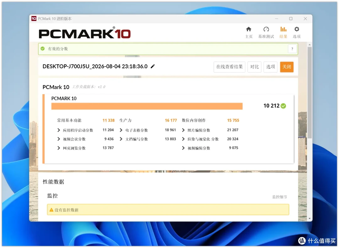Click the 在线查看结果 button
Image resolution: width=339 pixels, height=248 pixels.
(229, 67)
